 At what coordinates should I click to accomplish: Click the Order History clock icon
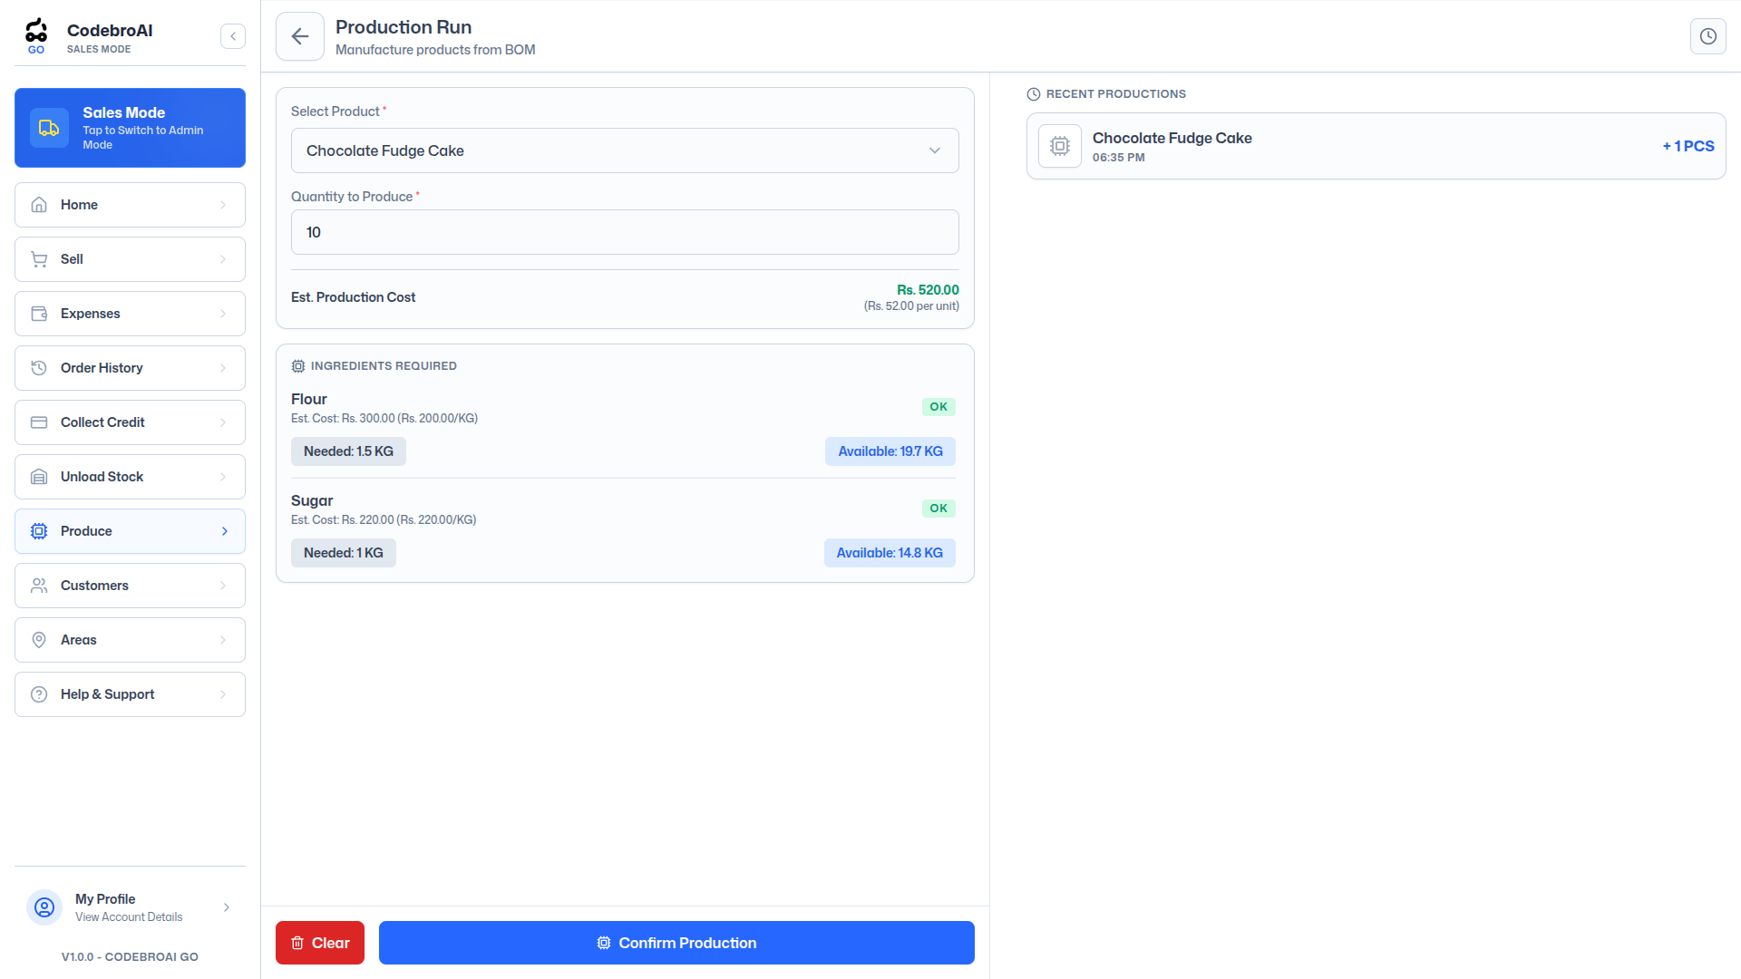tap(39, 368)
